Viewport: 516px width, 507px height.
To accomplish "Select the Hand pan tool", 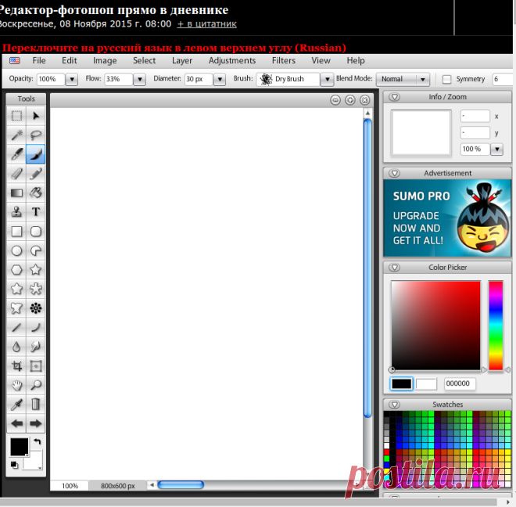I will coord(16,385).
